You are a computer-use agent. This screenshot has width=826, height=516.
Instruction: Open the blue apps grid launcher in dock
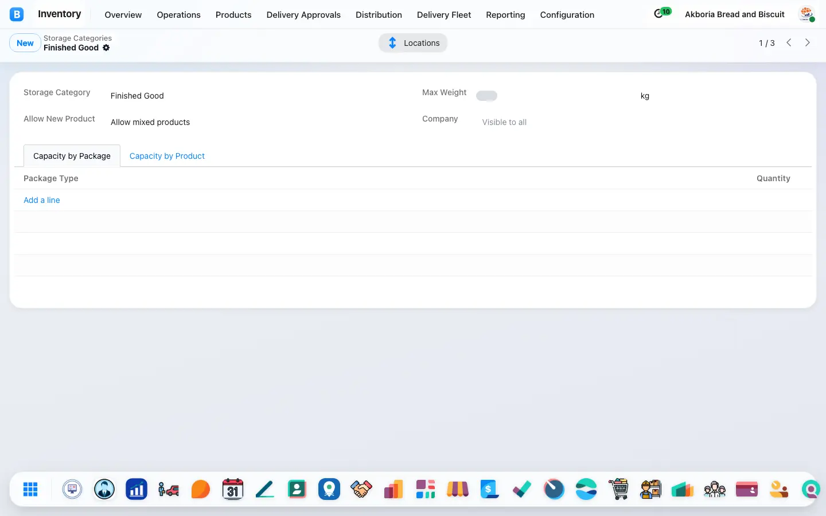tap(30, 489)
